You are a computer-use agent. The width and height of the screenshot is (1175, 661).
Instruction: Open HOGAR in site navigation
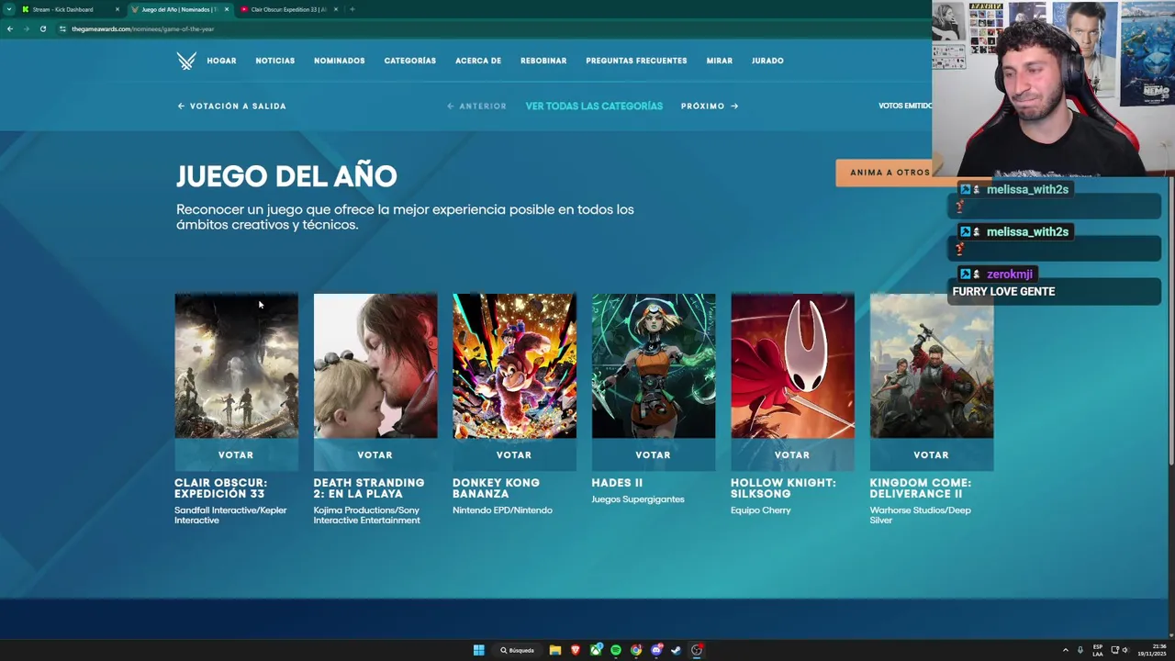pos(221,61)
